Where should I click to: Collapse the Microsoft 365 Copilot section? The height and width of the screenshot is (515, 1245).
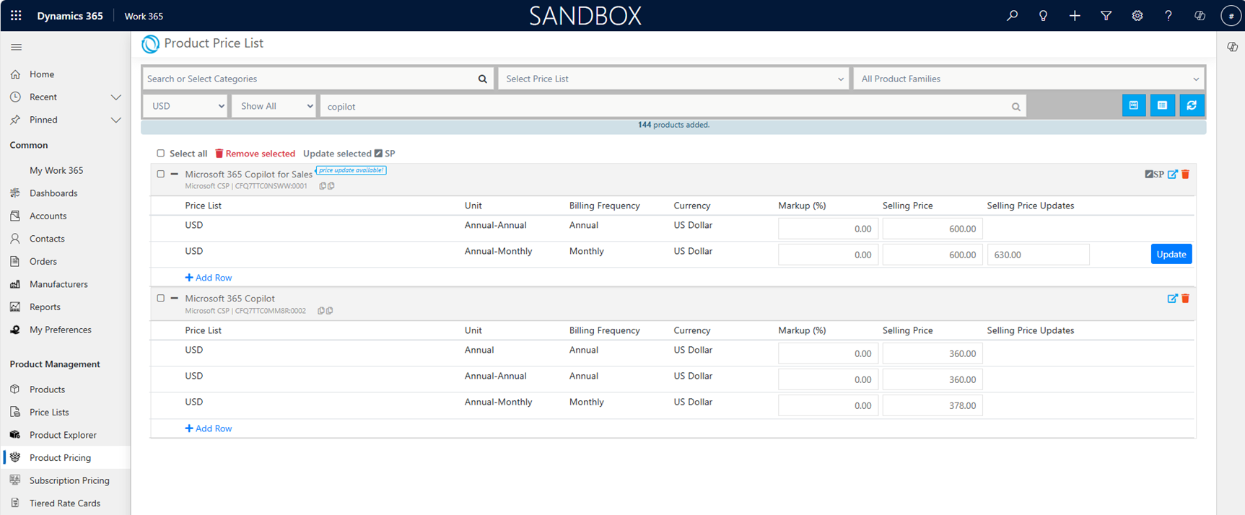[x=175, y=298]
